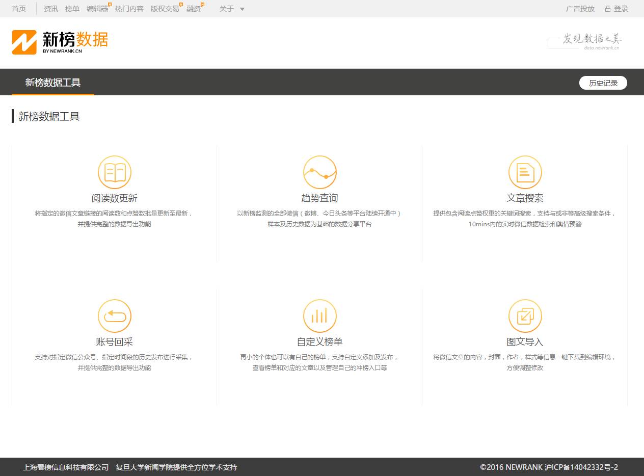Open the 首页 menu item
644x476 pixels.
(19, 9)
